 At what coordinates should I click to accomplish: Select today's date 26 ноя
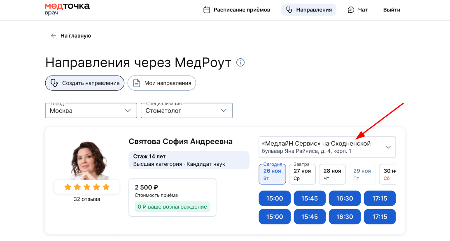click(272, 174)
